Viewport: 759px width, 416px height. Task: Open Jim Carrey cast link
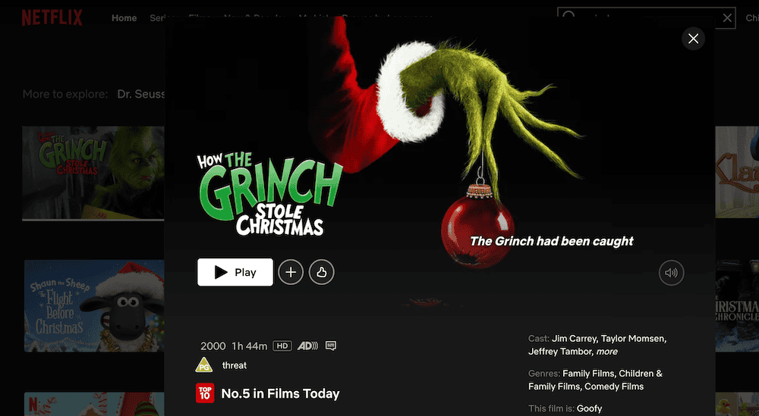point(575,338)
